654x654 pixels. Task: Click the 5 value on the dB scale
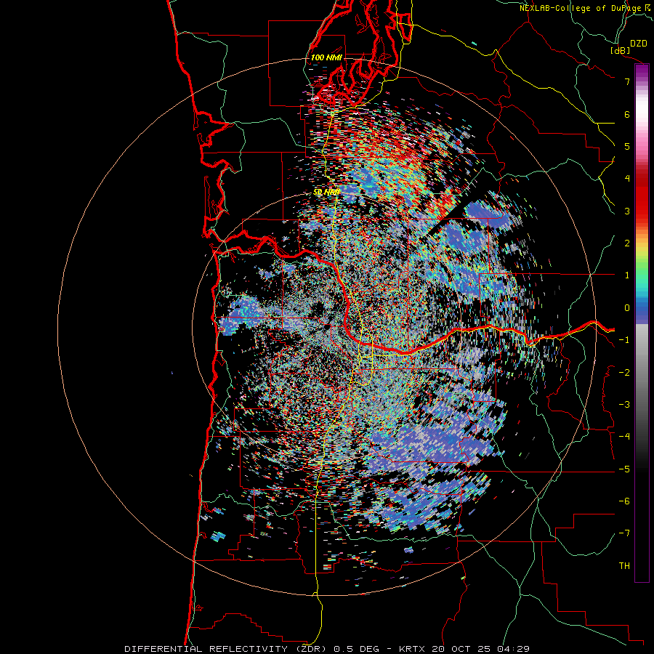tap(627, 146)
